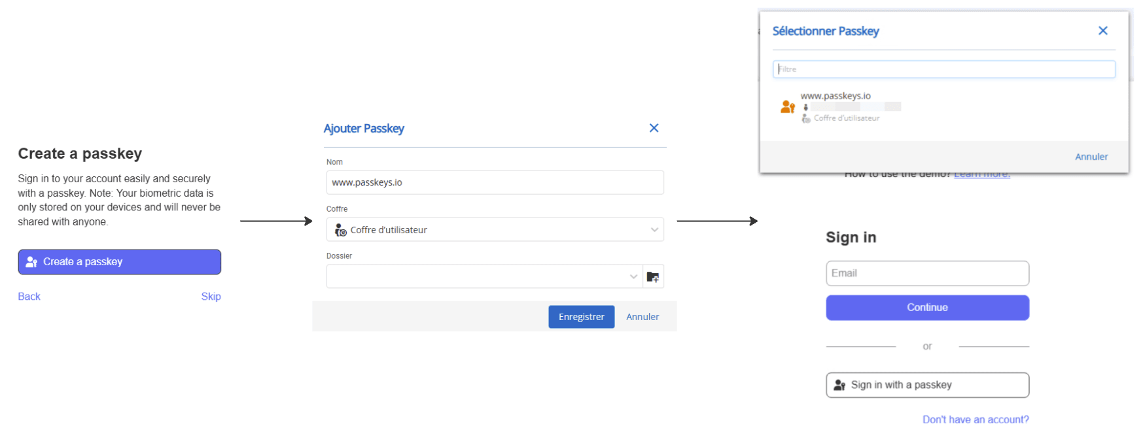Image resolution: width=1143 pixels, height=439 pixels.
Task: Click the Filtre search field
Action: click(943, 69)
